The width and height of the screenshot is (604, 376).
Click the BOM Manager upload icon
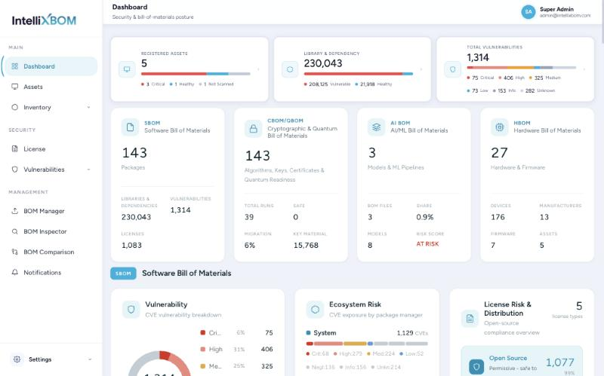coord(14,211)
